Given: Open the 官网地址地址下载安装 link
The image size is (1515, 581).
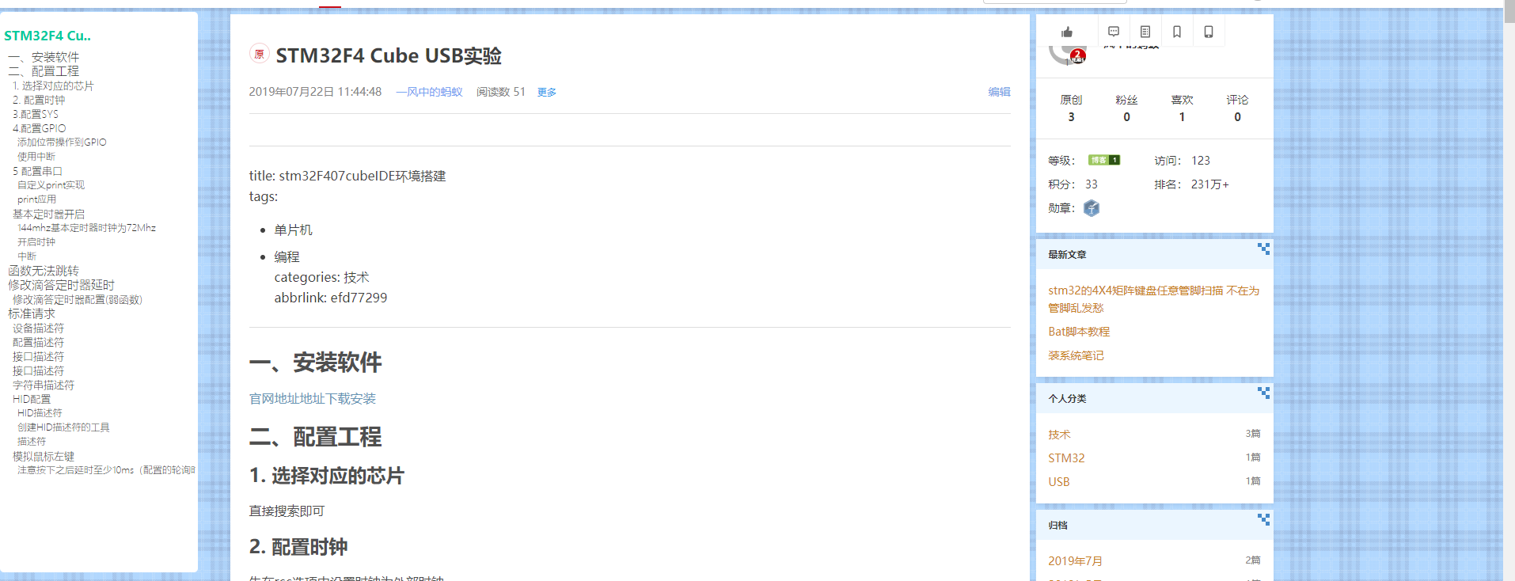Looking at the screenshot, I should click(313, 399).
